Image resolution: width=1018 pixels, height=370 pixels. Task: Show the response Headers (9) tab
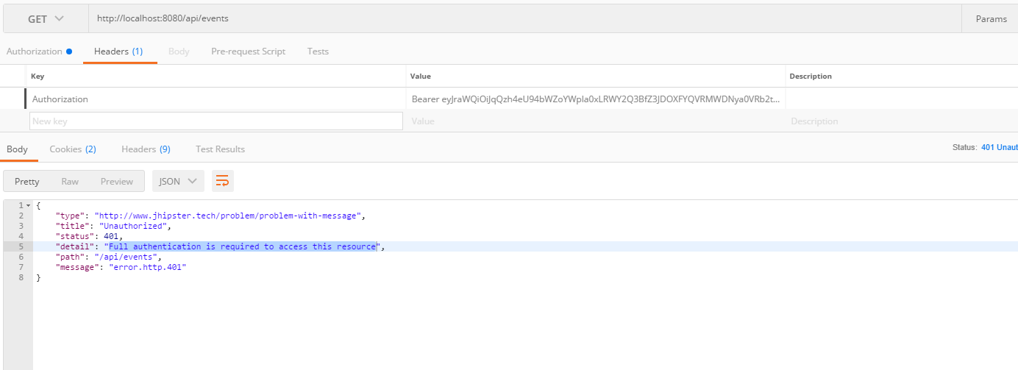coord(146,149)
